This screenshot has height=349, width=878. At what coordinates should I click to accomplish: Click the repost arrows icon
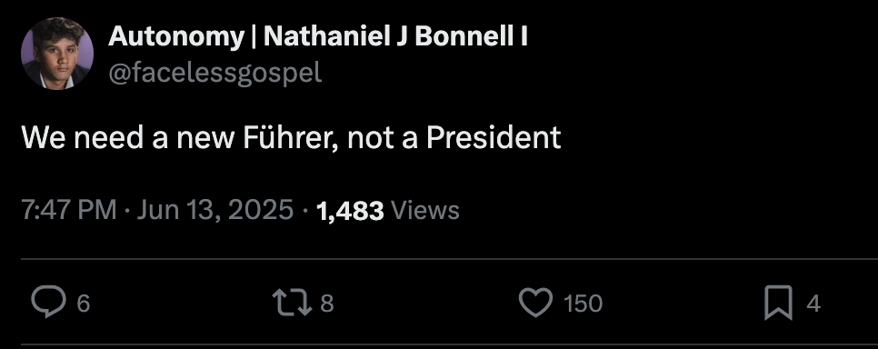tap(291, 303)
